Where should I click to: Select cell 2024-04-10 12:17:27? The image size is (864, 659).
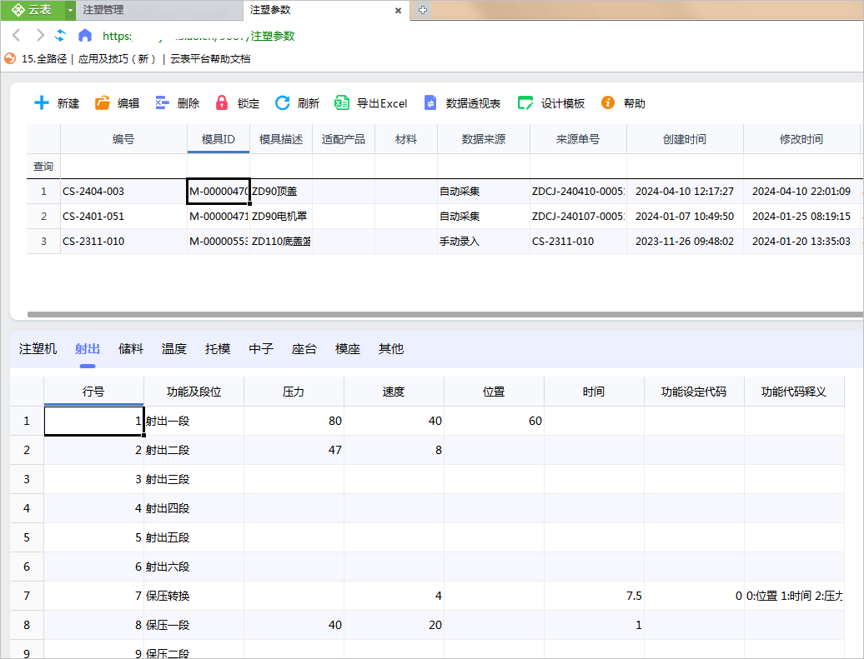coord(685,192)
